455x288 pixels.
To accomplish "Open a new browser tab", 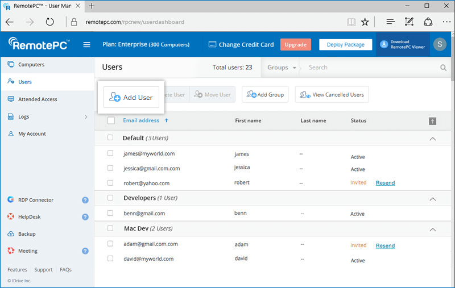I will [x=92, y=6].
